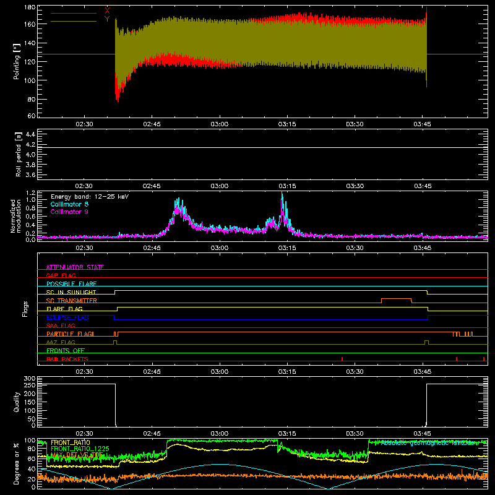Click the 'Degrees or %' axis title
495x495 pixels.
pyautogui.click(x=17, y=463)
